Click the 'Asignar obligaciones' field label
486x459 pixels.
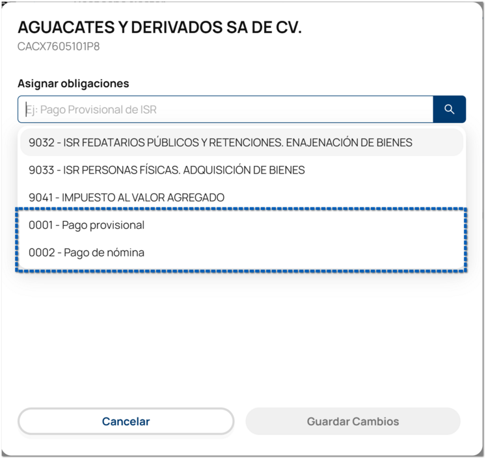74,84
